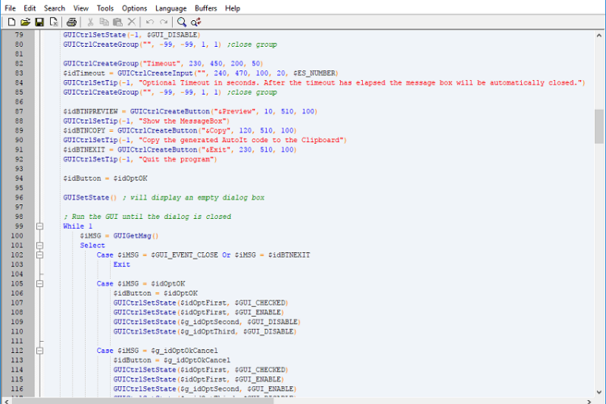Click the New file toolbar icon
Image resolution: width=606 pixels, height=404 pixels.
pos(11,22)
